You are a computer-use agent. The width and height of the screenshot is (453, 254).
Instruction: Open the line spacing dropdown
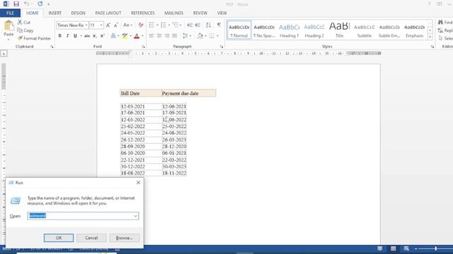click(x=190, y=36)
